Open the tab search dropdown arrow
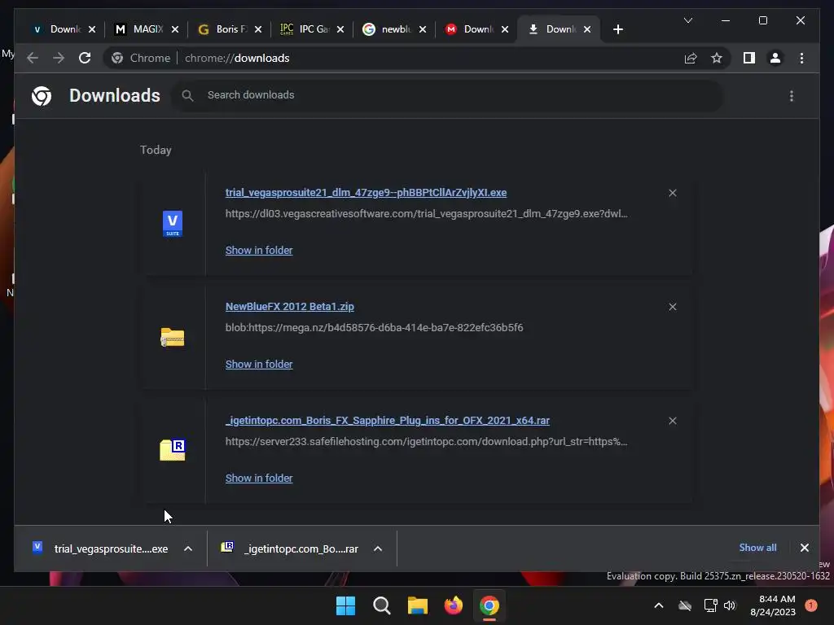The height and width of the screenshot is (625, 834). point(687,20)
